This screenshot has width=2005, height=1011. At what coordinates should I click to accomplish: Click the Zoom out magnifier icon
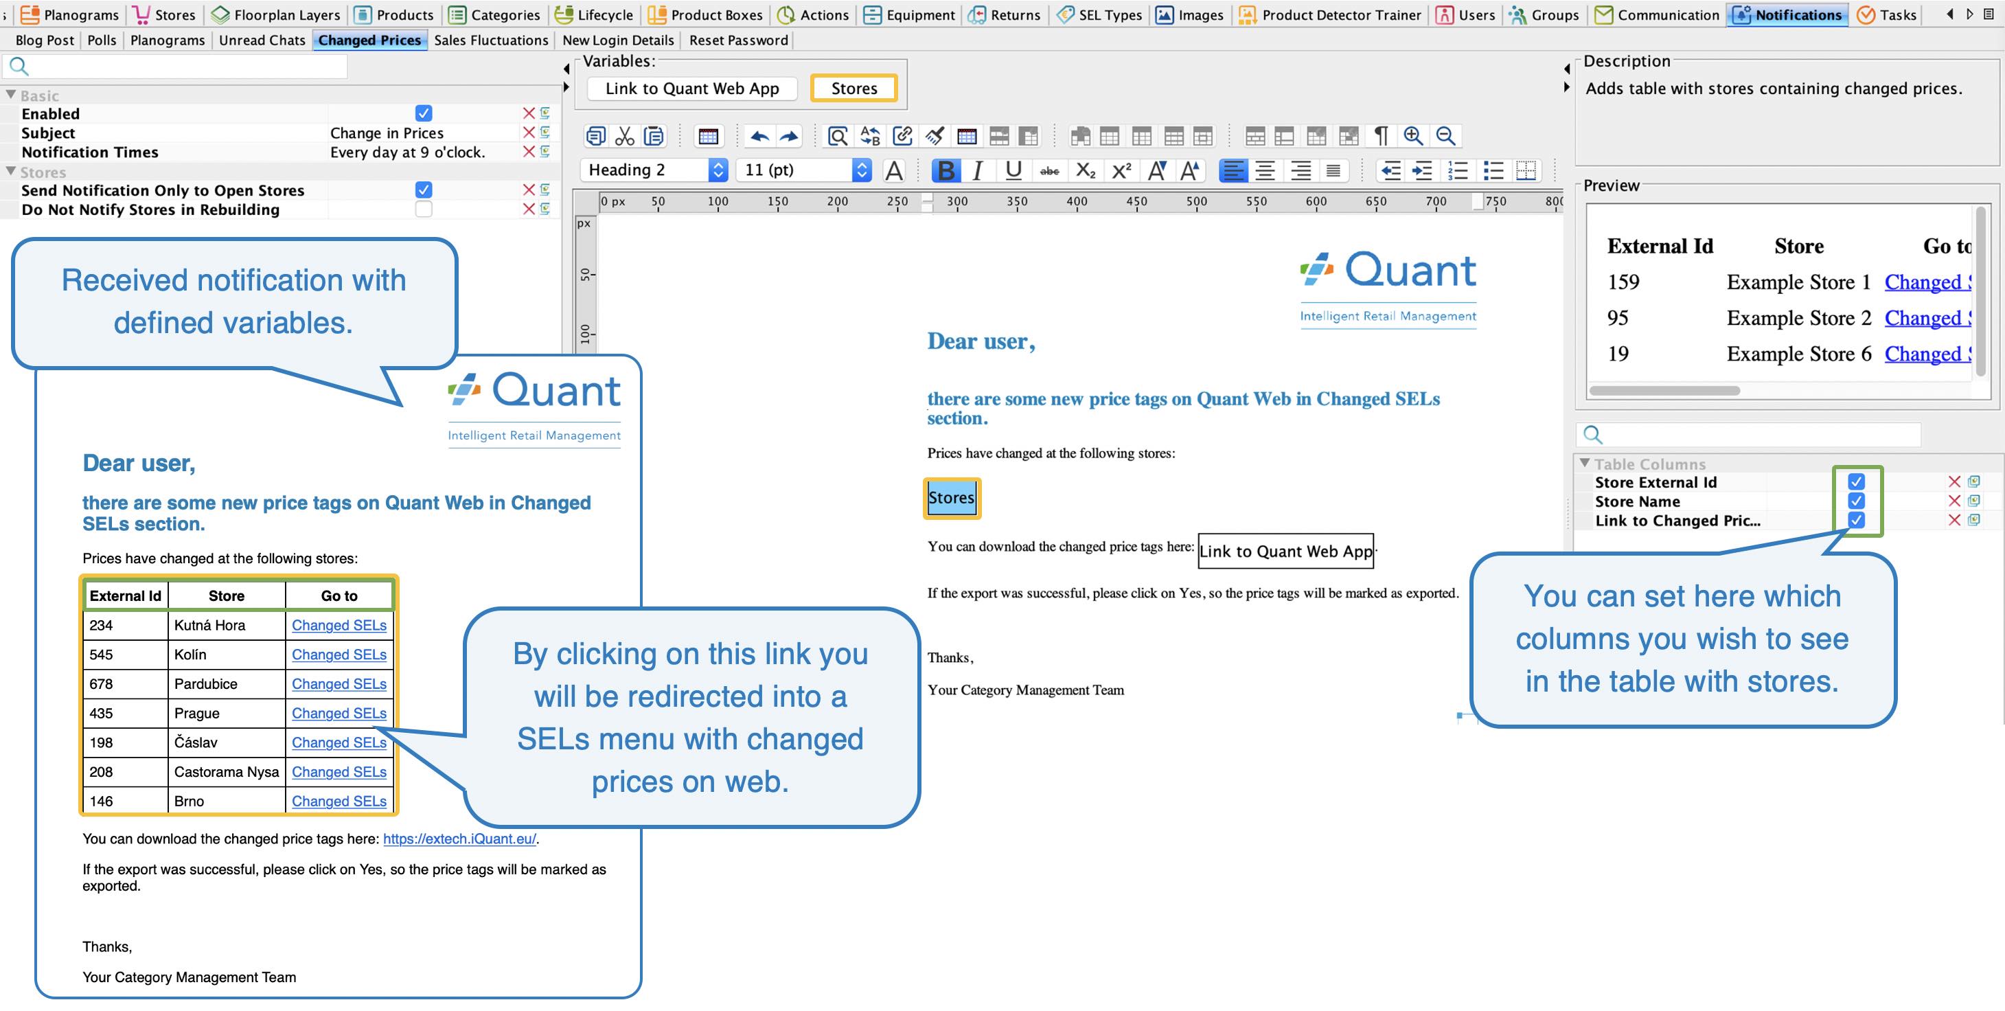(x=1445, y=136)
